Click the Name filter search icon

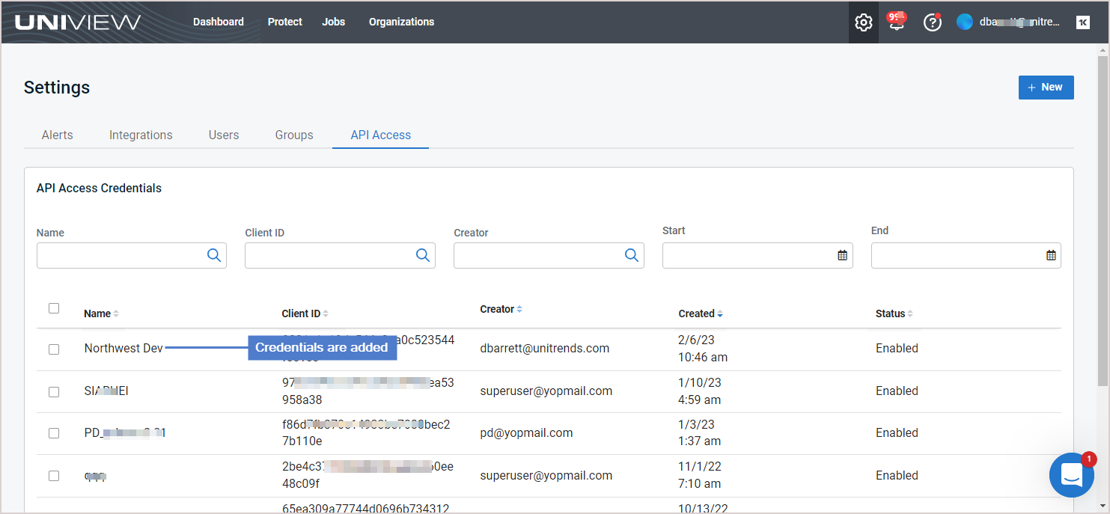tap(214, 255)
